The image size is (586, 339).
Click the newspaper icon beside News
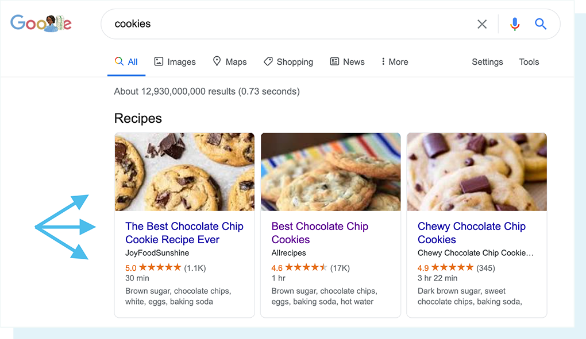click(334, 61)
